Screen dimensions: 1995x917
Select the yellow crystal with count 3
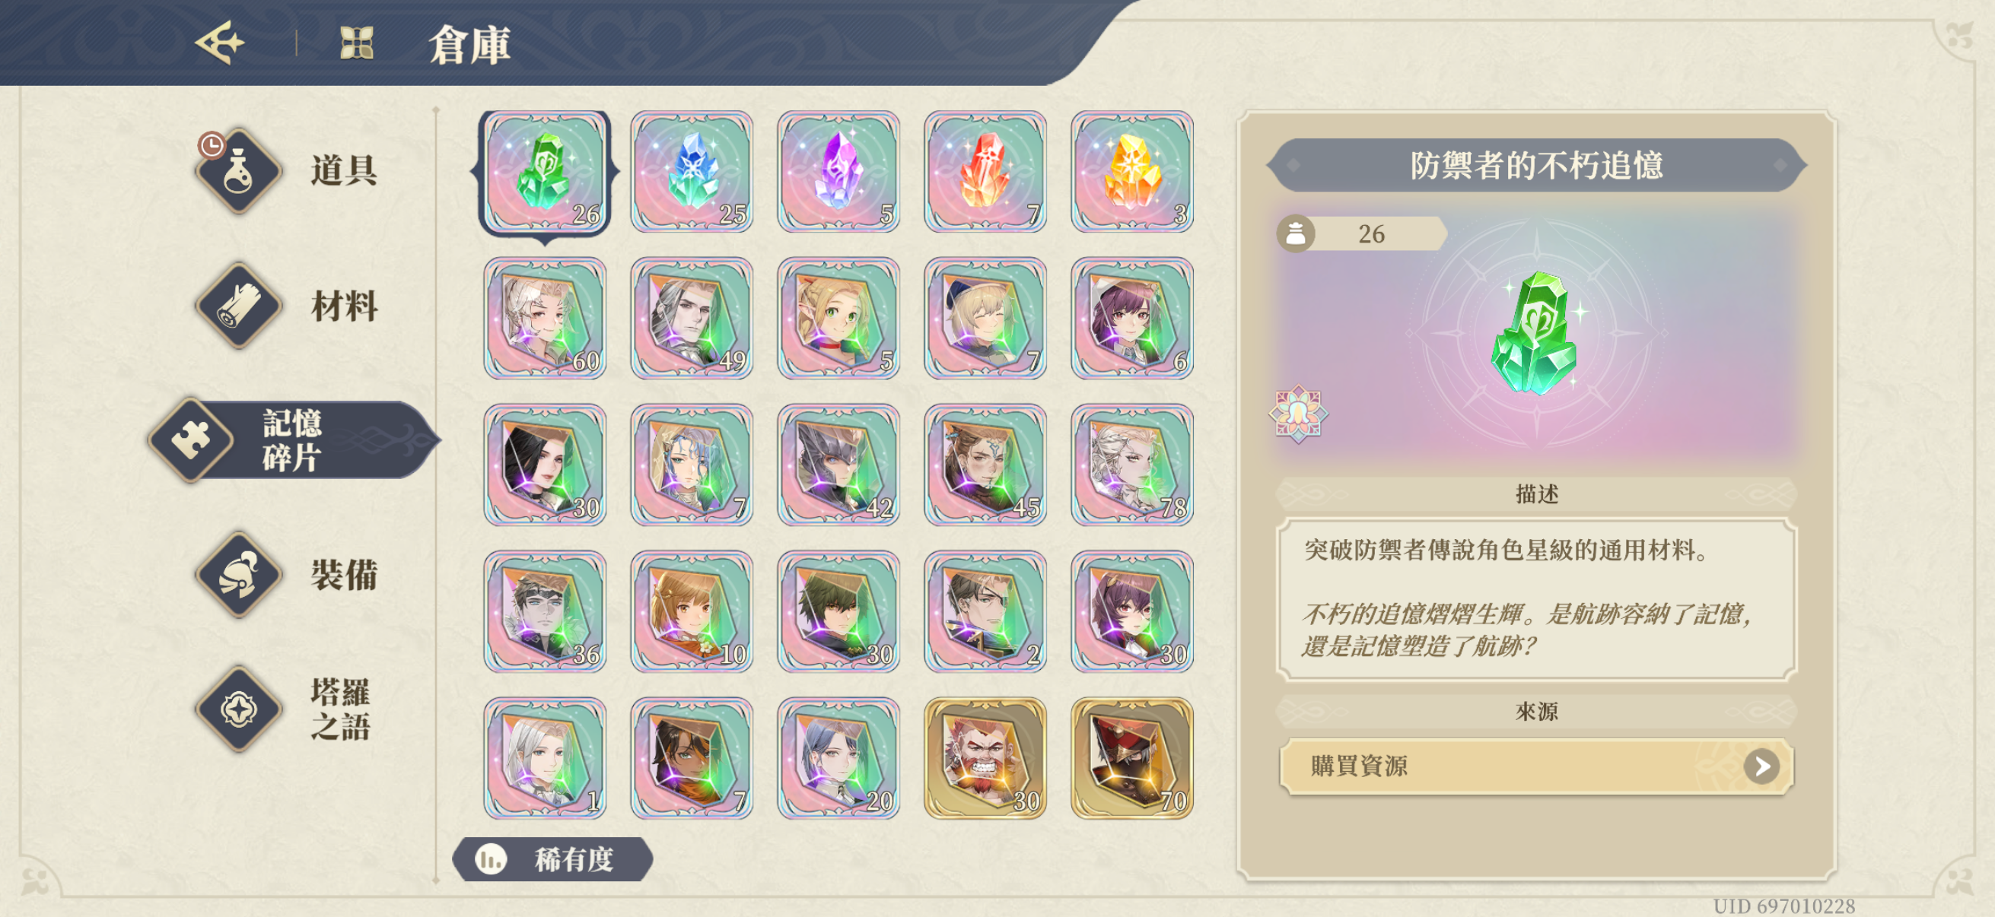(1131, 172)
